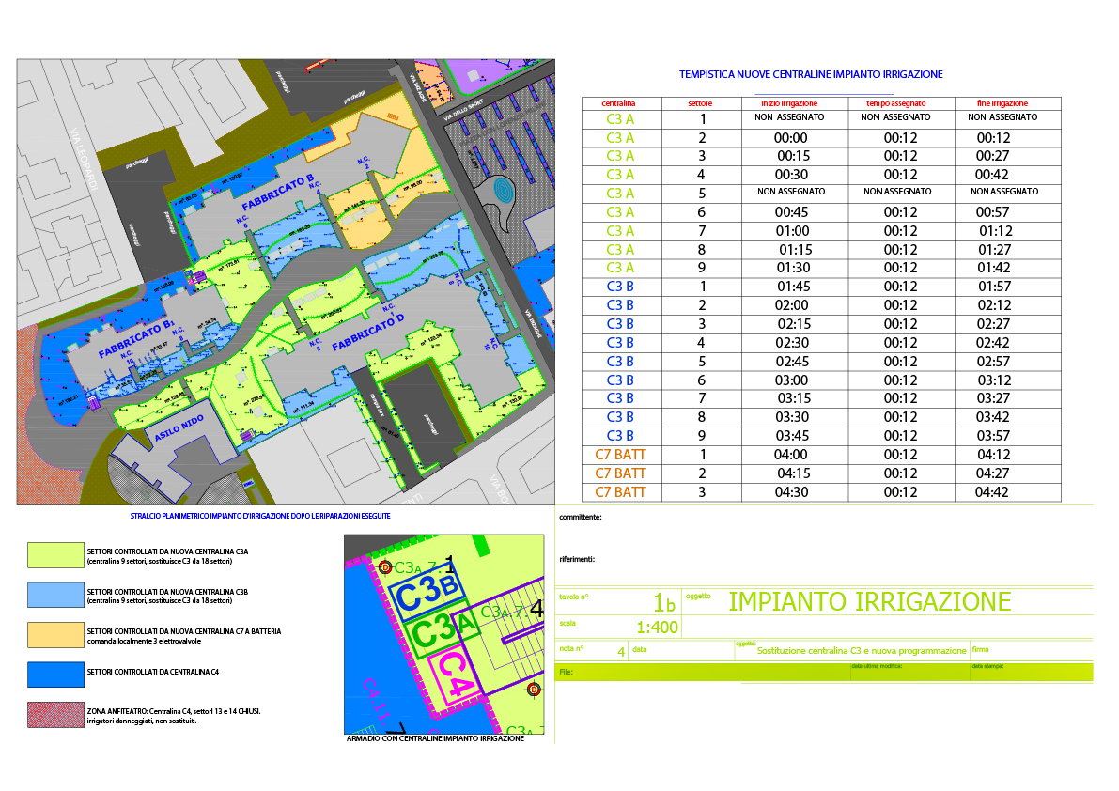Select the '04:00' start time cell
Screen dimensions: 1119x791
[791, 455]
